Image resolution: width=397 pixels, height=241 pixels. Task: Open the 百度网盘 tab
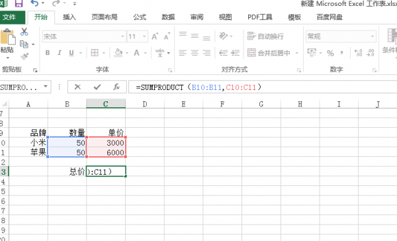point(330,17)
